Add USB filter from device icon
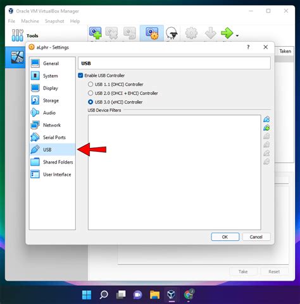 tap(266, 128)
